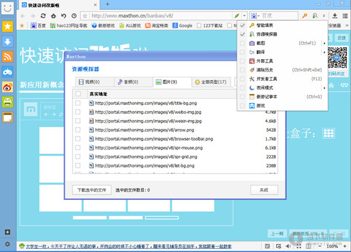Image resolution: width=351 pixels, height=252 pixels.
Task: Bookmark page with address bar star
Action: point(85,16)
